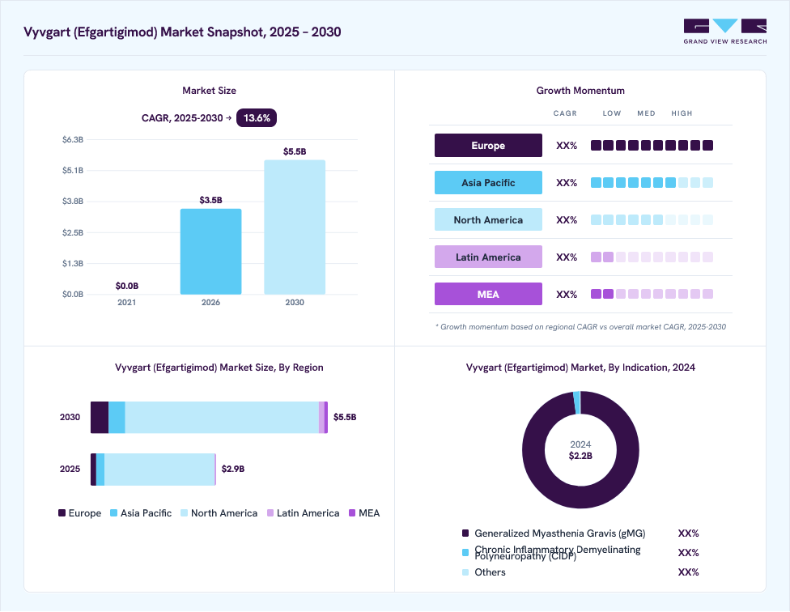Click the Generalized Myasthenia Gravis legend swatch

465,533
